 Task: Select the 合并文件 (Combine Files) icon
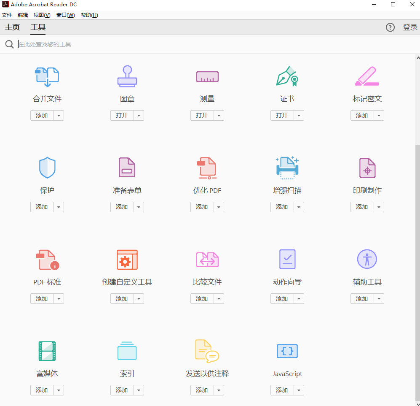[x=47, y=77]
